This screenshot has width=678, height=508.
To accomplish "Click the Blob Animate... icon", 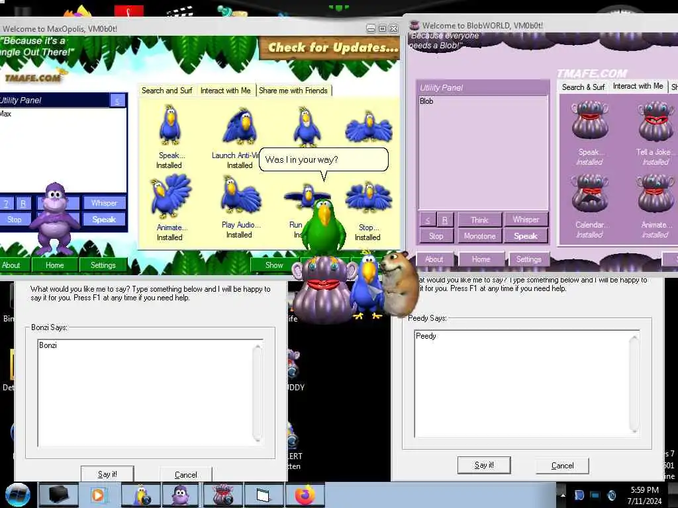I will 655,193.
